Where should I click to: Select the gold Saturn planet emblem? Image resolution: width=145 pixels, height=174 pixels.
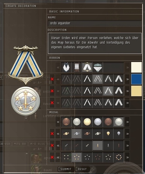coord(66,134)
